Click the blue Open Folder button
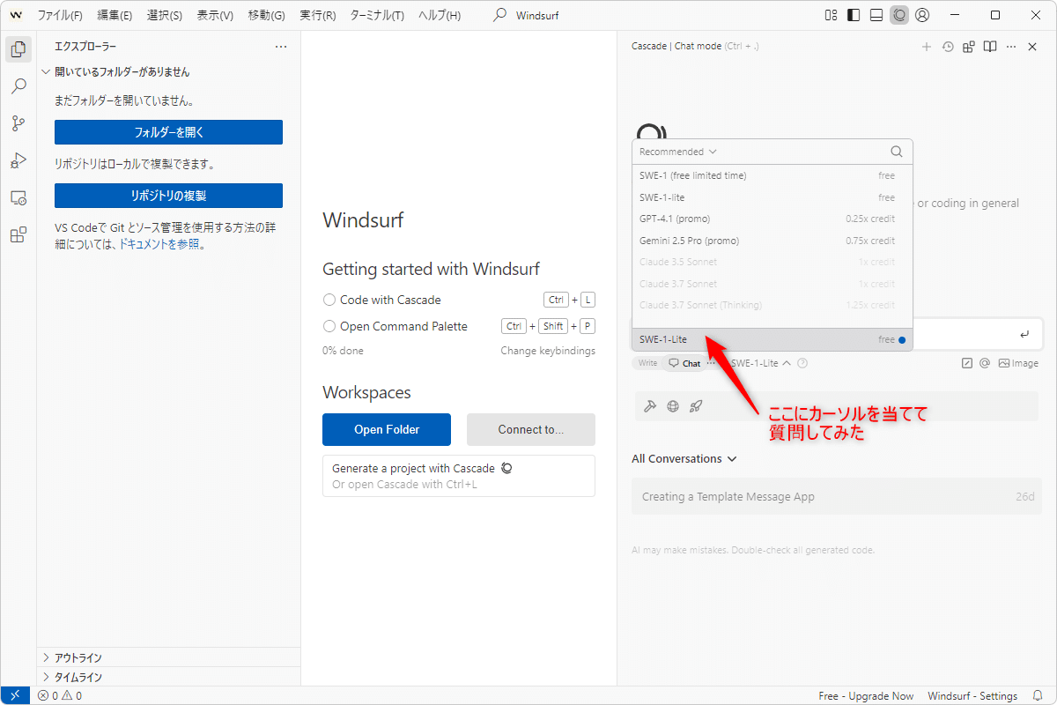This screenshot has height=705, width=1057. 387,429
